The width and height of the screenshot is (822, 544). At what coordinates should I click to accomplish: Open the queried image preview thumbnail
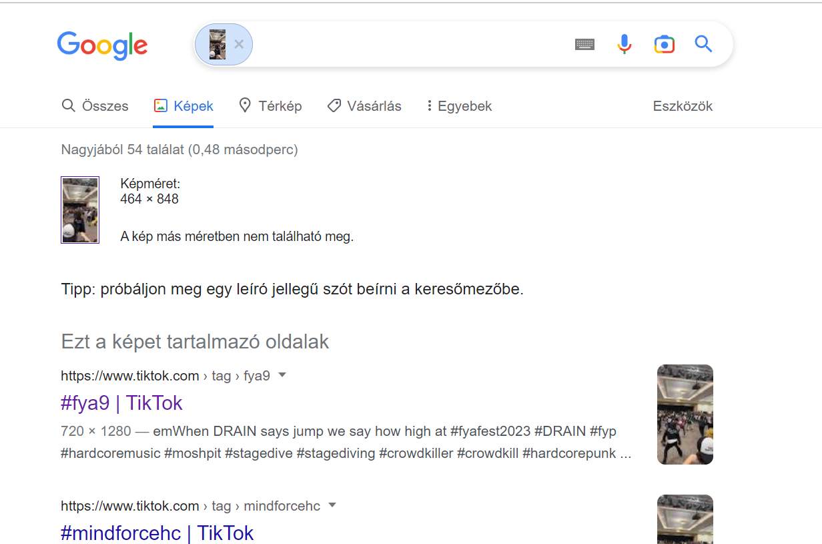coord(80,210)
